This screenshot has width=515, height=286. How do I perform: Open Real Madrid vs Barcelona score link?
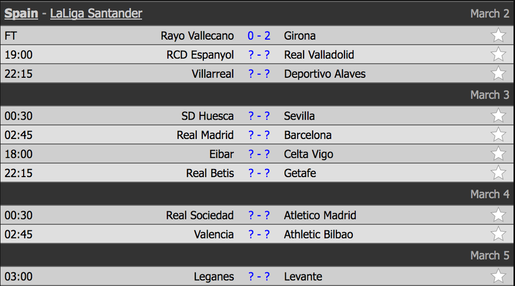coord(259,135)
